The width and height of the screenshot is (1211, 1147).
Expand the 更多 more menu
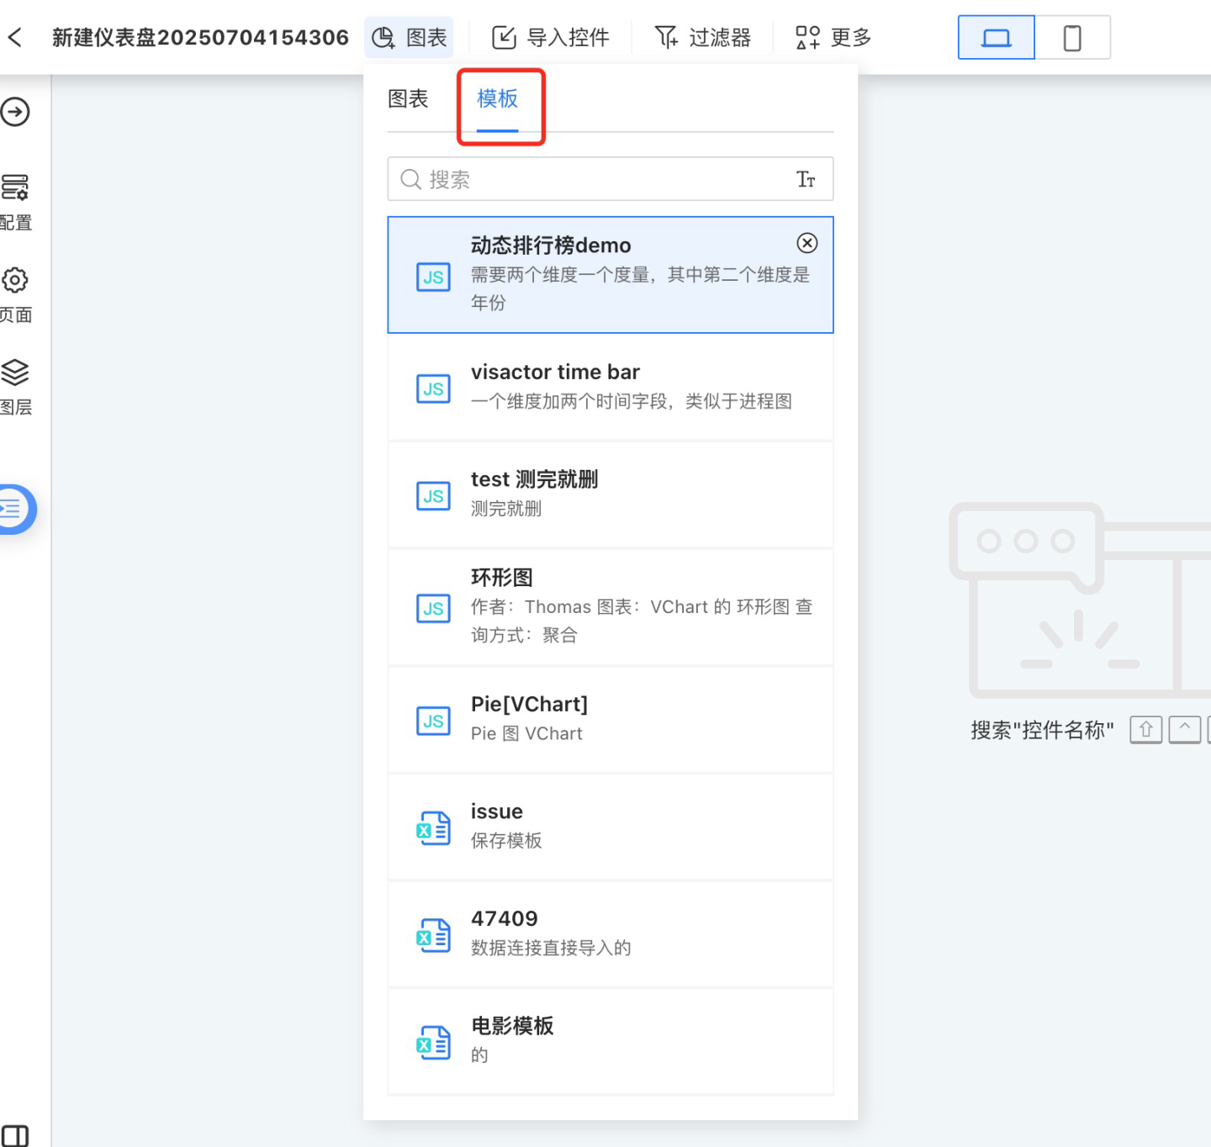click(833, 37)
